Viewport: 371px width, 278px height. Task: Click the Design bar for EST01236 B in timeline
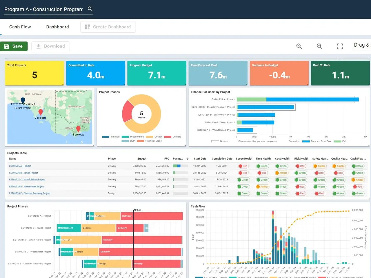(x=99, y=228)
